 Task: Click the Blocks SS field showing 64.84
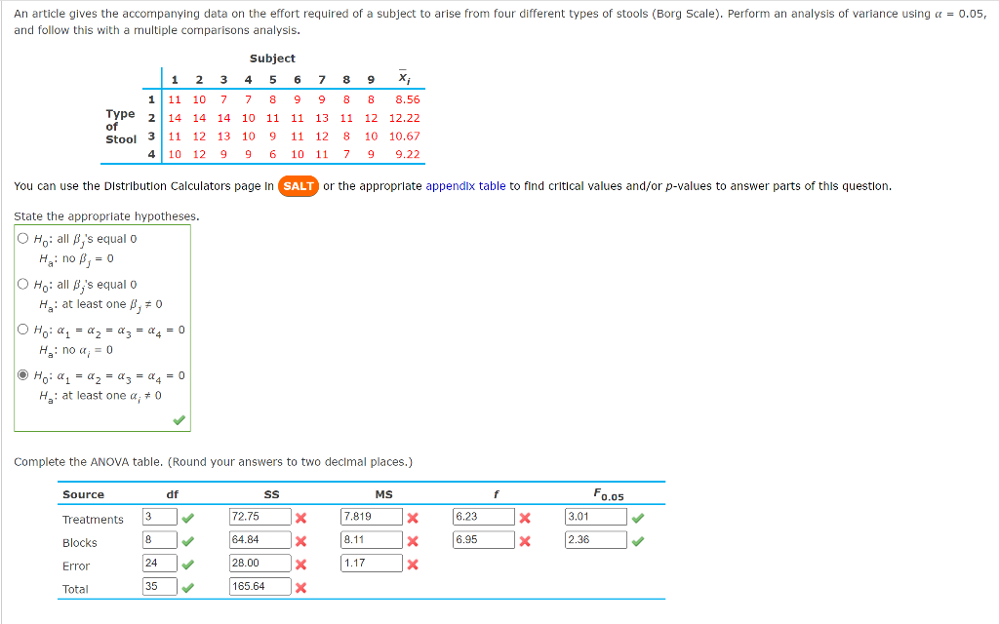tap(260, 540)
